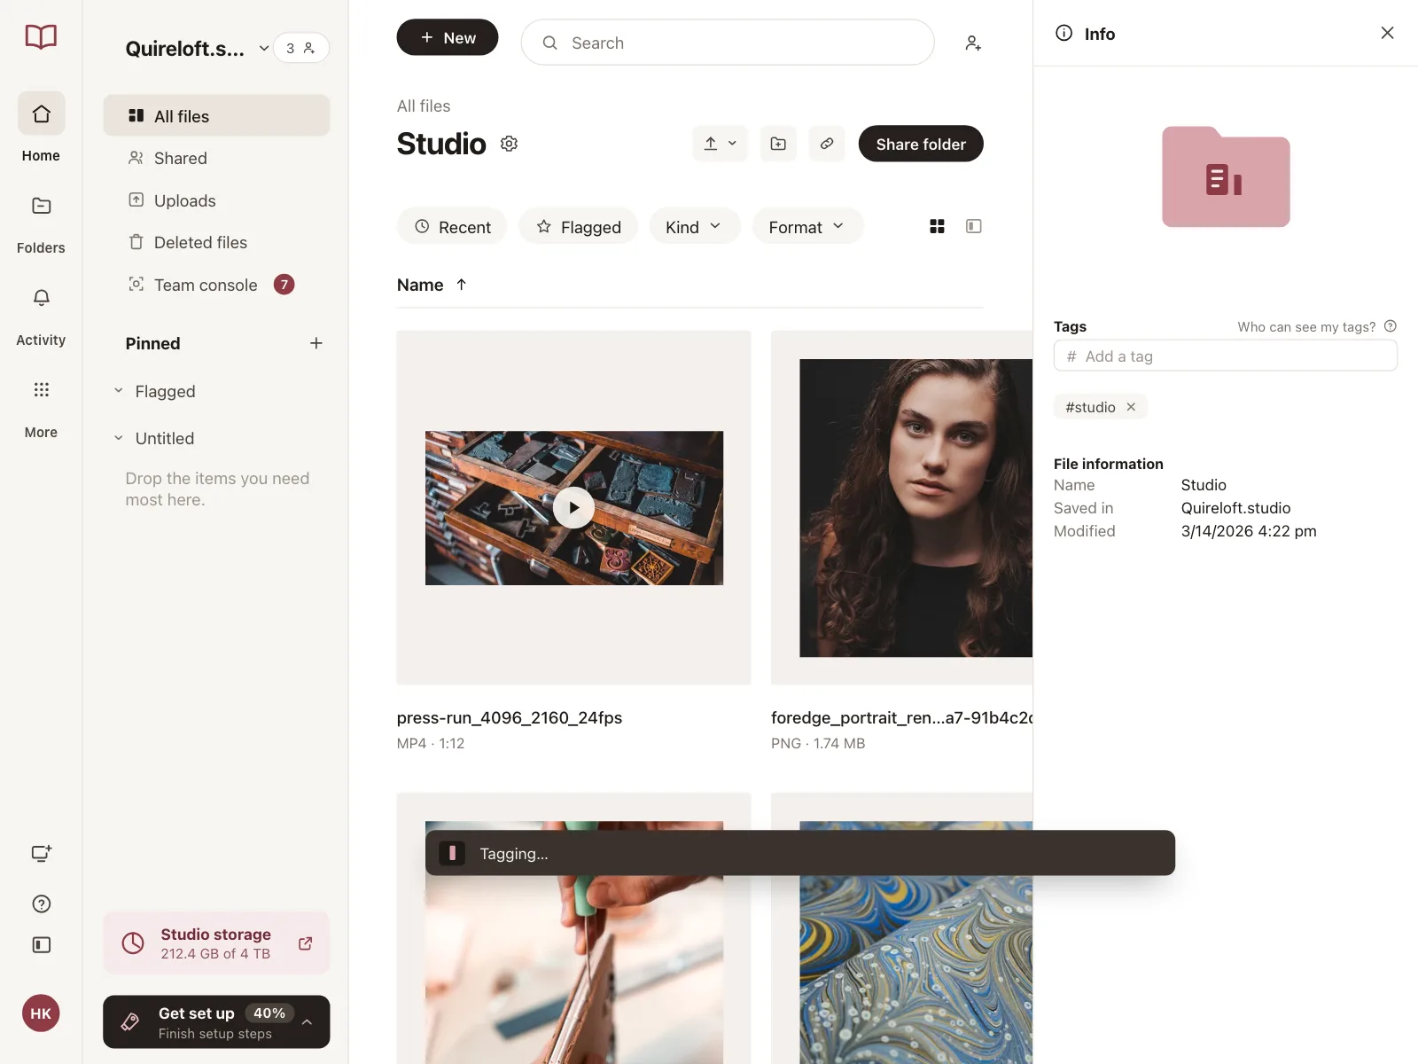Click the open-book app logo
The height and width of the screenshot is (1064, 1418).
tap(41, 37)
